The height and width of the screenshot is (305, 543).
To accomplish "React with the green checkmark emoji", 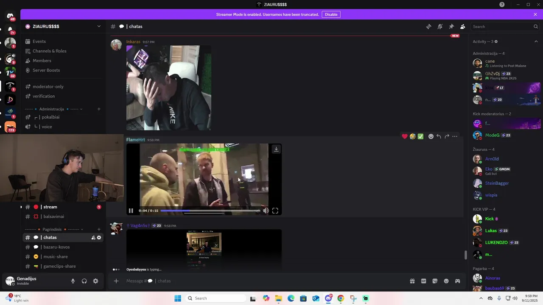I will point(420,136).
